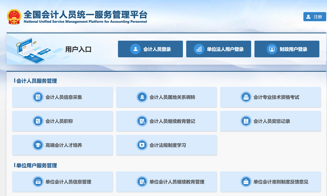Select the 会计人员服务管理 section heading

tap(37, 81)
